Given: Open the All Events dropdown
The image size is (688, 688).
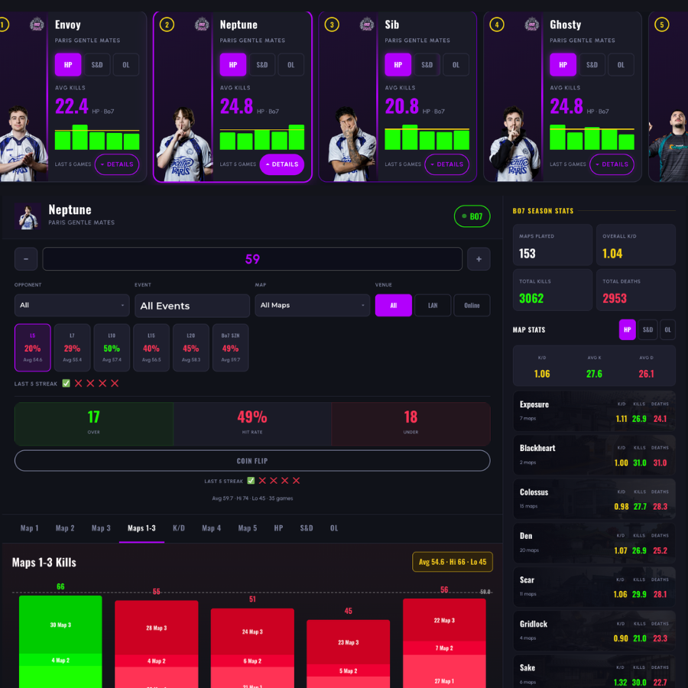Looking at the screenshot, I should (192, 305).
